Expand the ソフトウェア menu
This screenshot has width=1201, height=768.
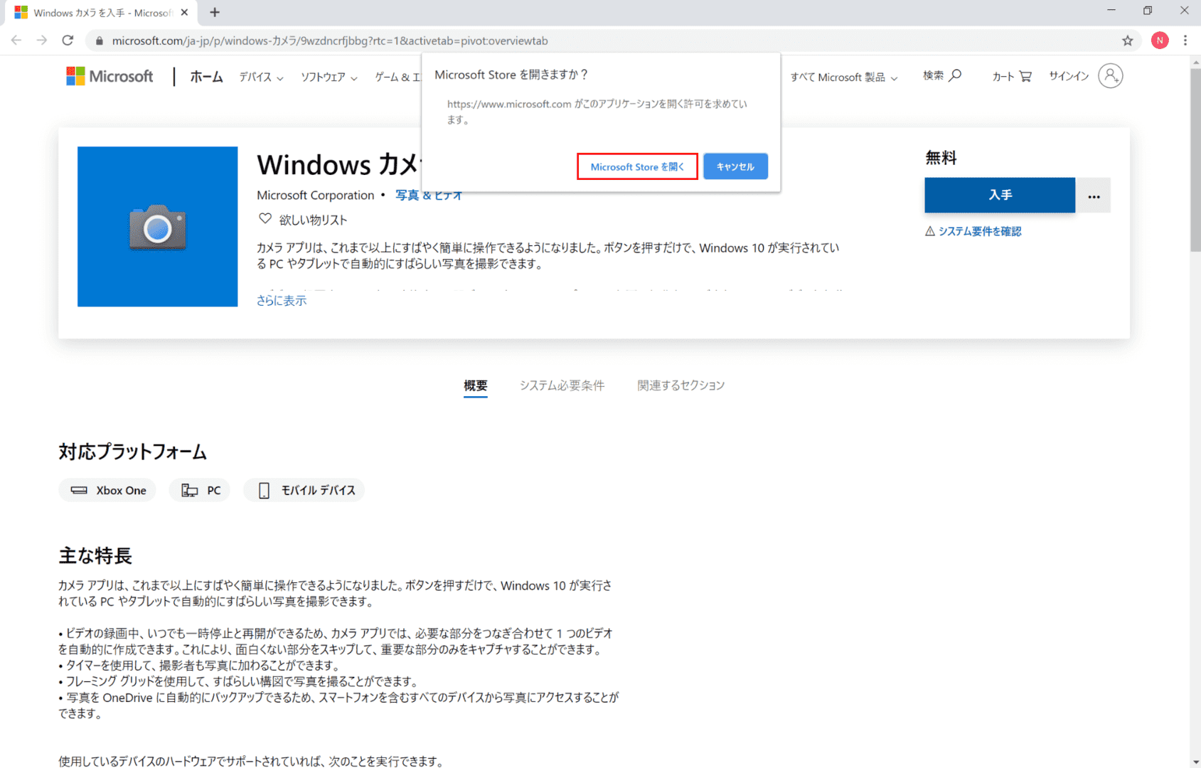click(x=329, y=77)
